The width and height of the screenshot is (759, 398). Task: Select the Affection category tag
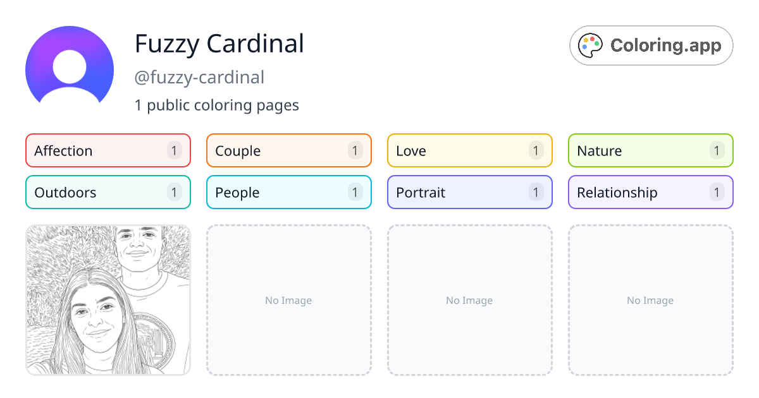(x=108, y=150)
